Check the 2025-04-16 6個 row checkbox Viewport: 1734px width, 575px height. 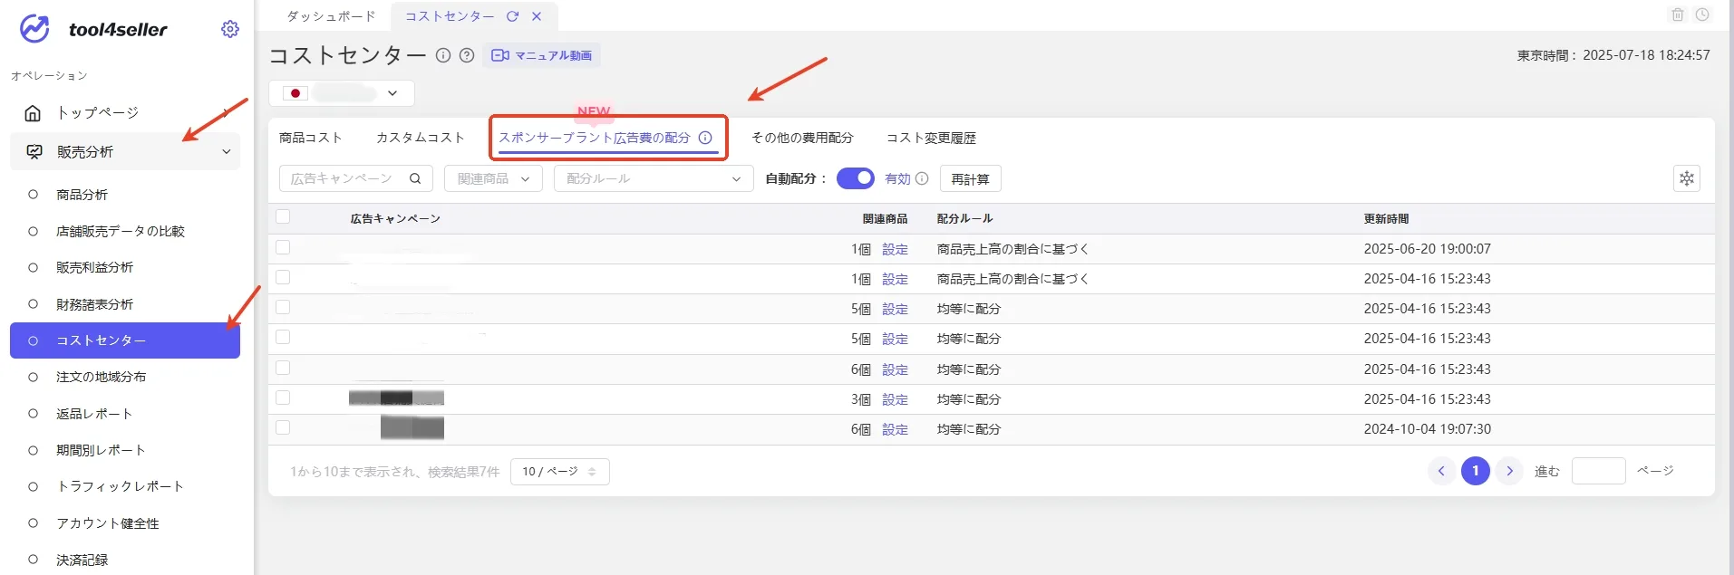(283, 368)
